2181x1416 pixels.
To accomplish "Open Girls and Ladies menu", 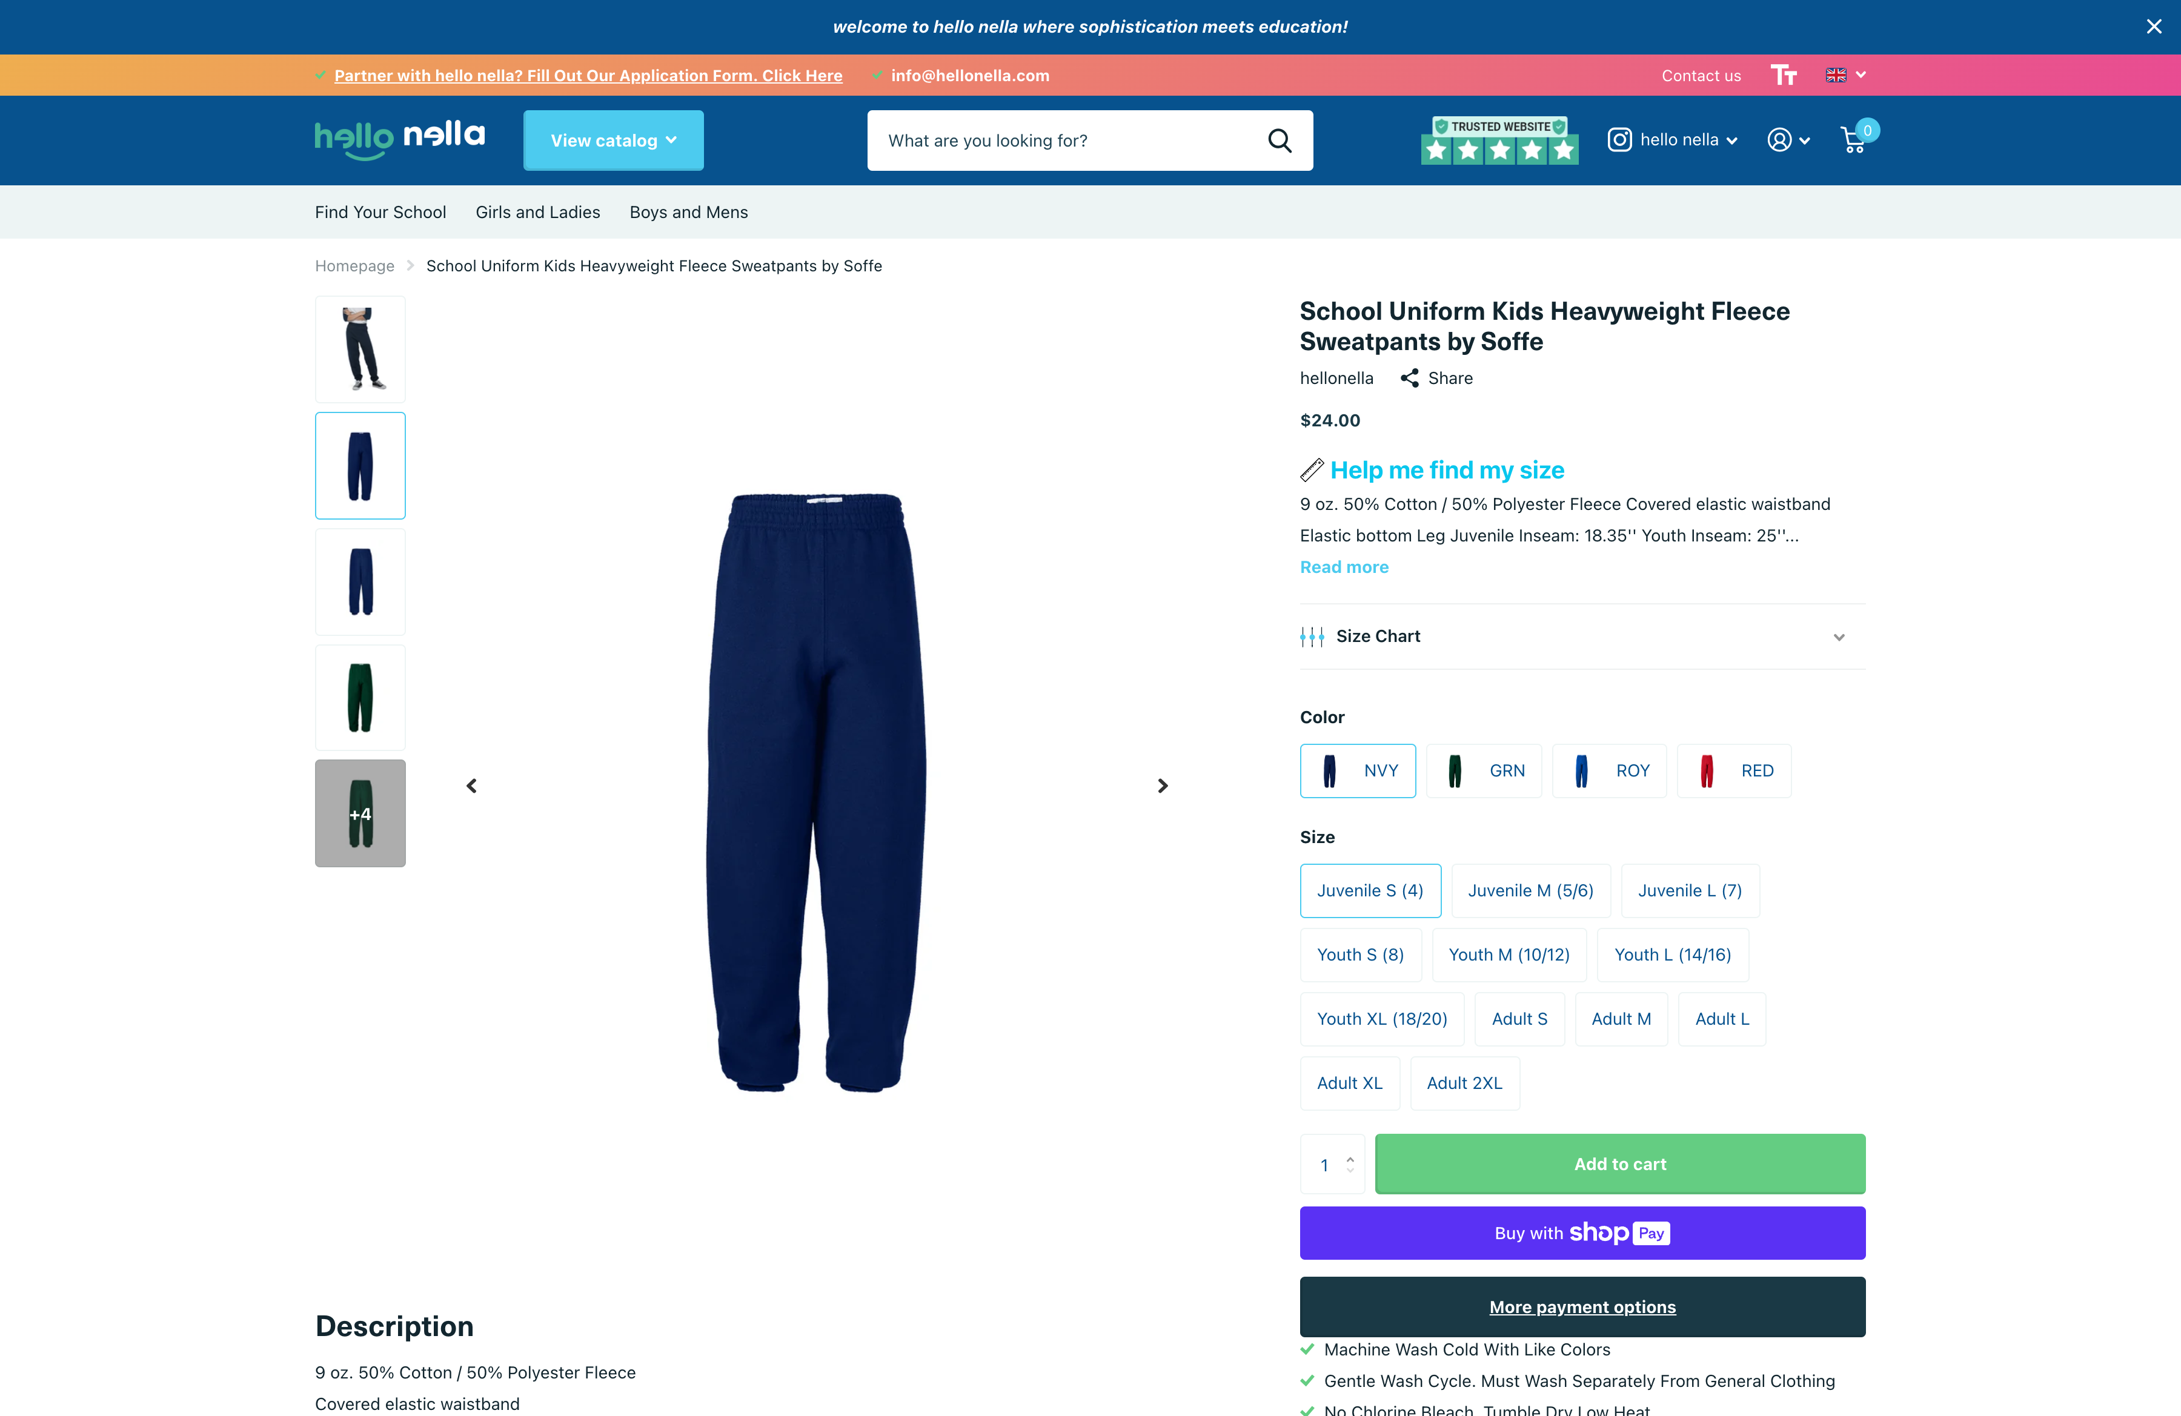I will [537, 213].
